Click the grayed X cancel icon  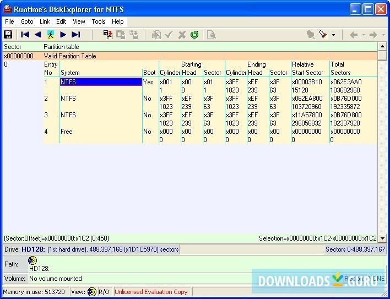(182, 35)
